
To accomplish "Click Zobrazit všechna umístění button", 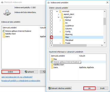I will click(x=60, y=88).
